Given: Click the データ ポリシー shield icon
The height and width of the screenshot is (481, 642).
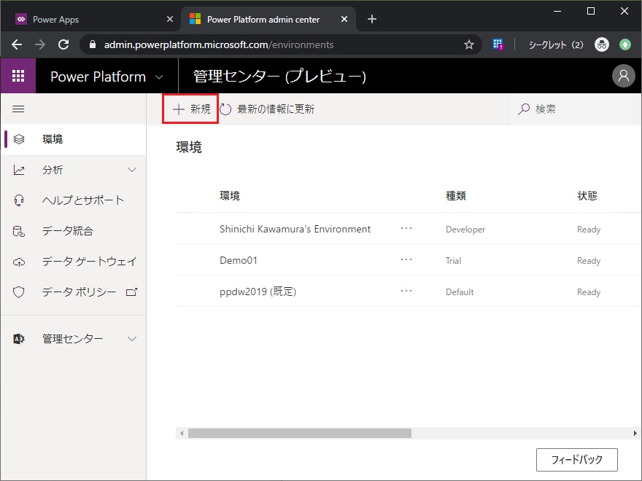Looking at the screenshot, I should pos(19,292).
